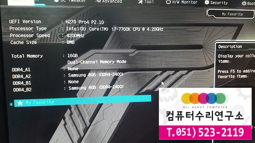
Task: Click the Dual-Channel Memory Mode text
Action: [x=97, y=62]
